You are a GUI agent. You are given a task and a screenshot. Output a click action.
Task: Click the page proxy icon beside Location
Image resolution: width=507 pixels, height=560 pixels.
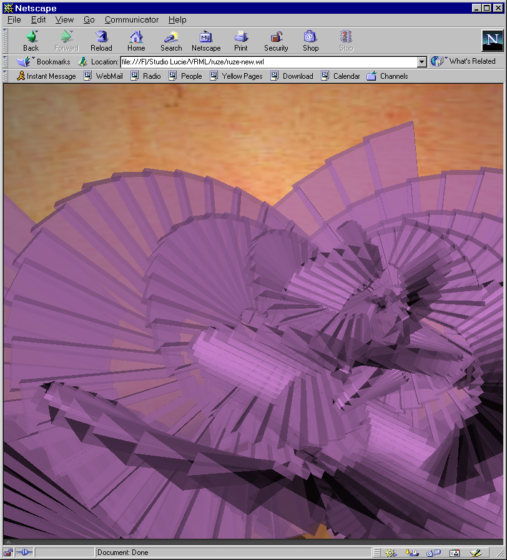click(x=83, y=62)
